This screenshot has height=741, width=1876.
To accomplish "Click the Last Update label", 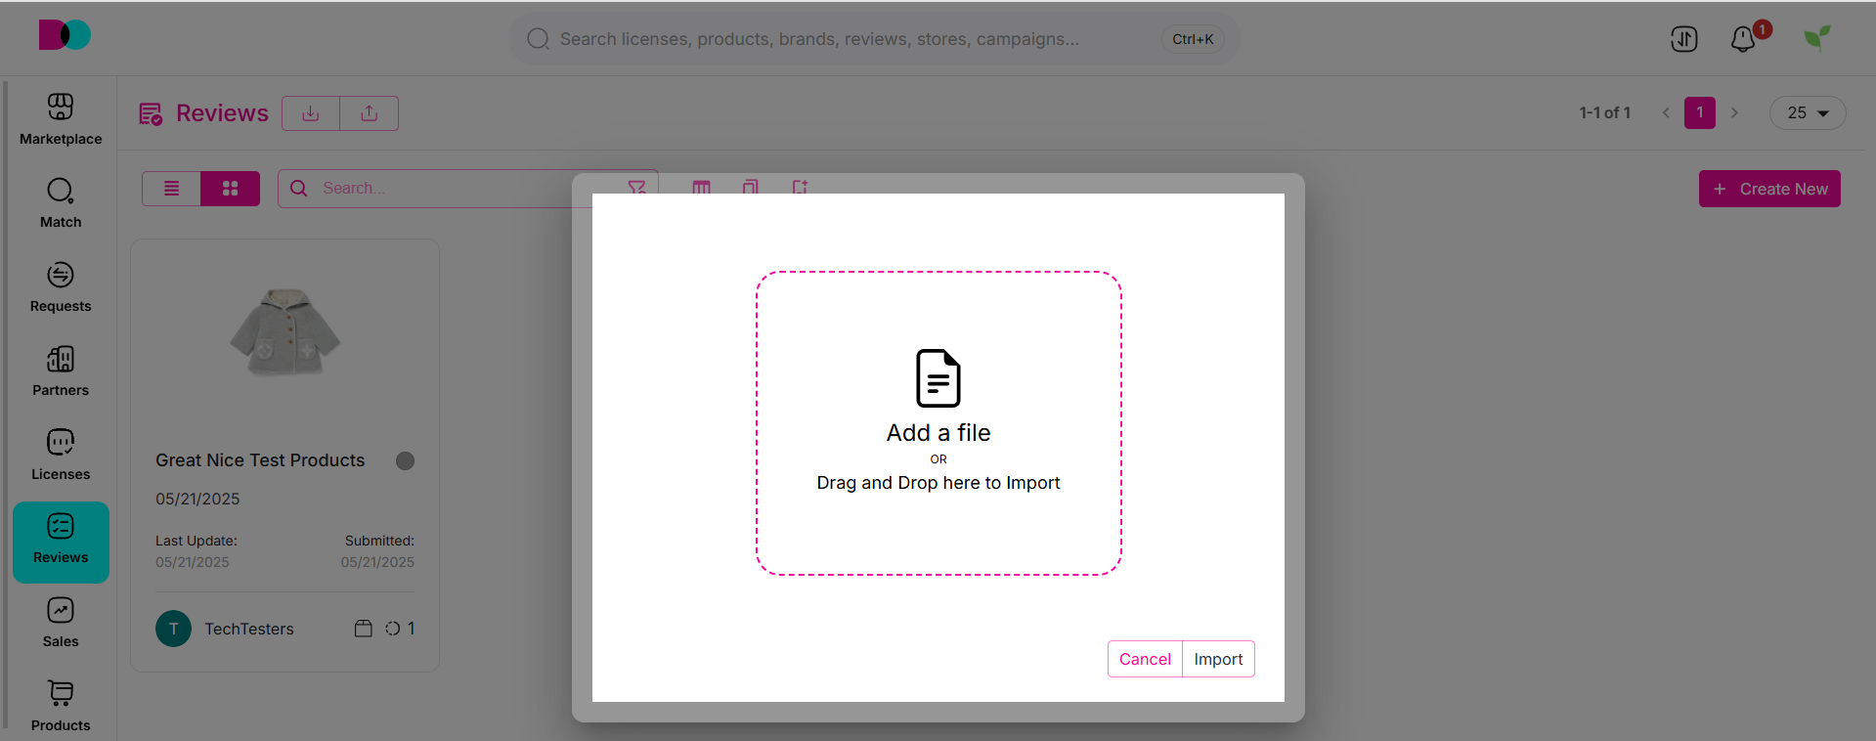I will pyautogui.click(x=196, y=541).
